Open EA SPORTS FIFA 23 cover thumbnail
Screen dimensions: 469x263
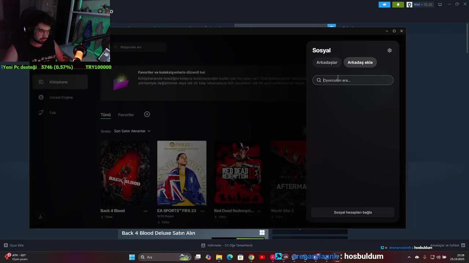pyautogui.click(x=182, y=173)
